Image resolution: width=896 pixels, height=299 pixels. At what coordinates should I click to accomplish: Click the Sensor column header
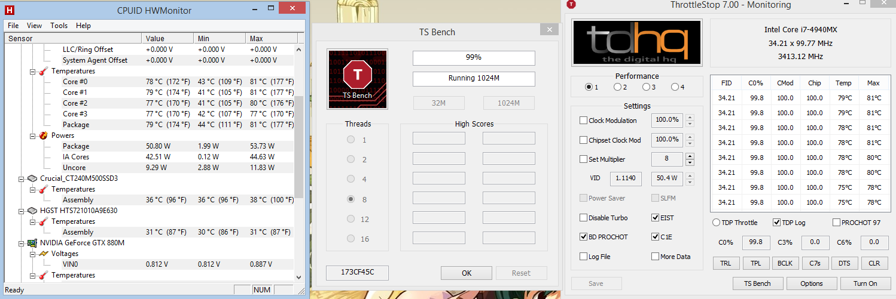pyautogui.click(x=74, y=38)
